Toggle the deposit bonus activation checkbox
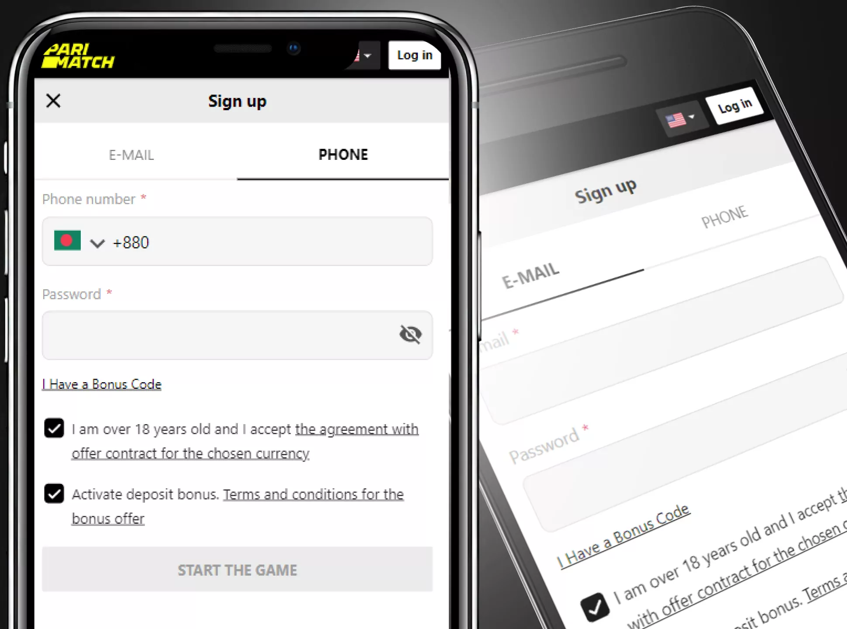Image resolution: width=847 pixels, height=629 pixels. coord(54,494)
